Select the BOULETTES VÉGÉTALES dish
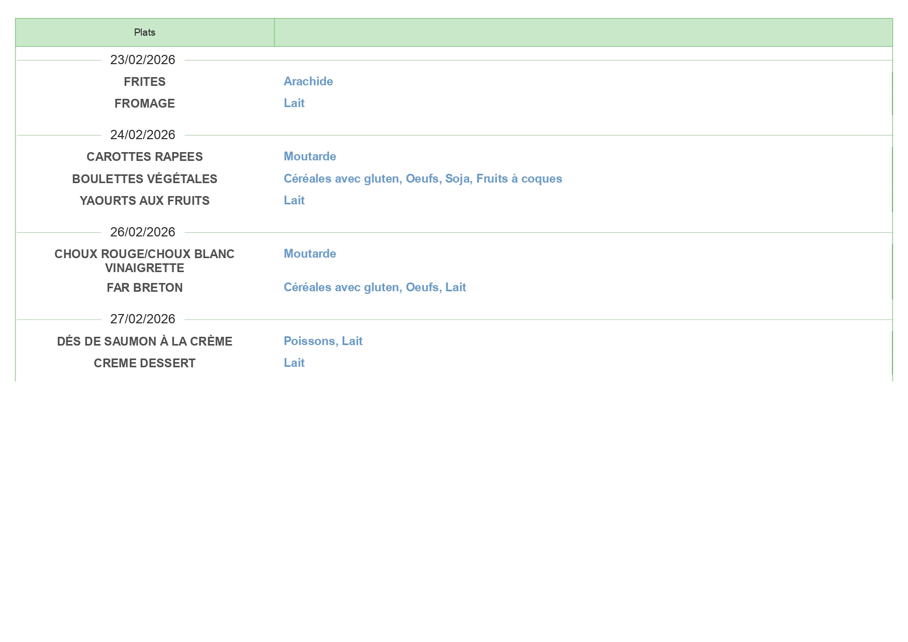The height and width of the screenshot is (642, 908). [x=144, y=179]
